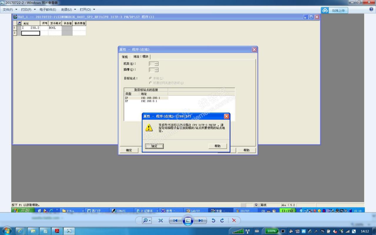Click 帮助 in the warning dialog
This screenshot has height=235, width=376.
click(x=218, y=146)
